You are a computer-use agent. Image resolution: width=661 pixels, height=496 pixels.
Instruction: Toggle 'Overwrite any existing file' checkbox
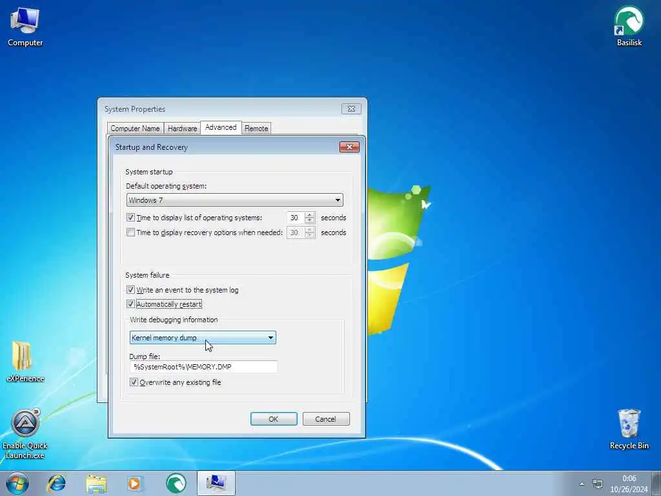pyautogui.click(x=134, y=382)
